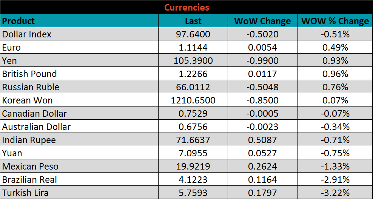Click the Yuan row label
Image resolution: width=373 pixels, height=199 pixels.
pos(12,153)
